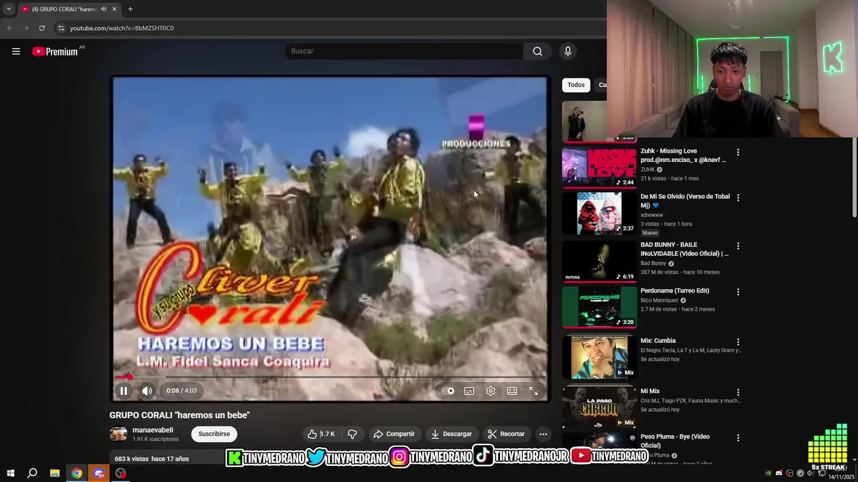Click in the Buscar search field
Screen dimensions: 858x482
pos(405,52)
